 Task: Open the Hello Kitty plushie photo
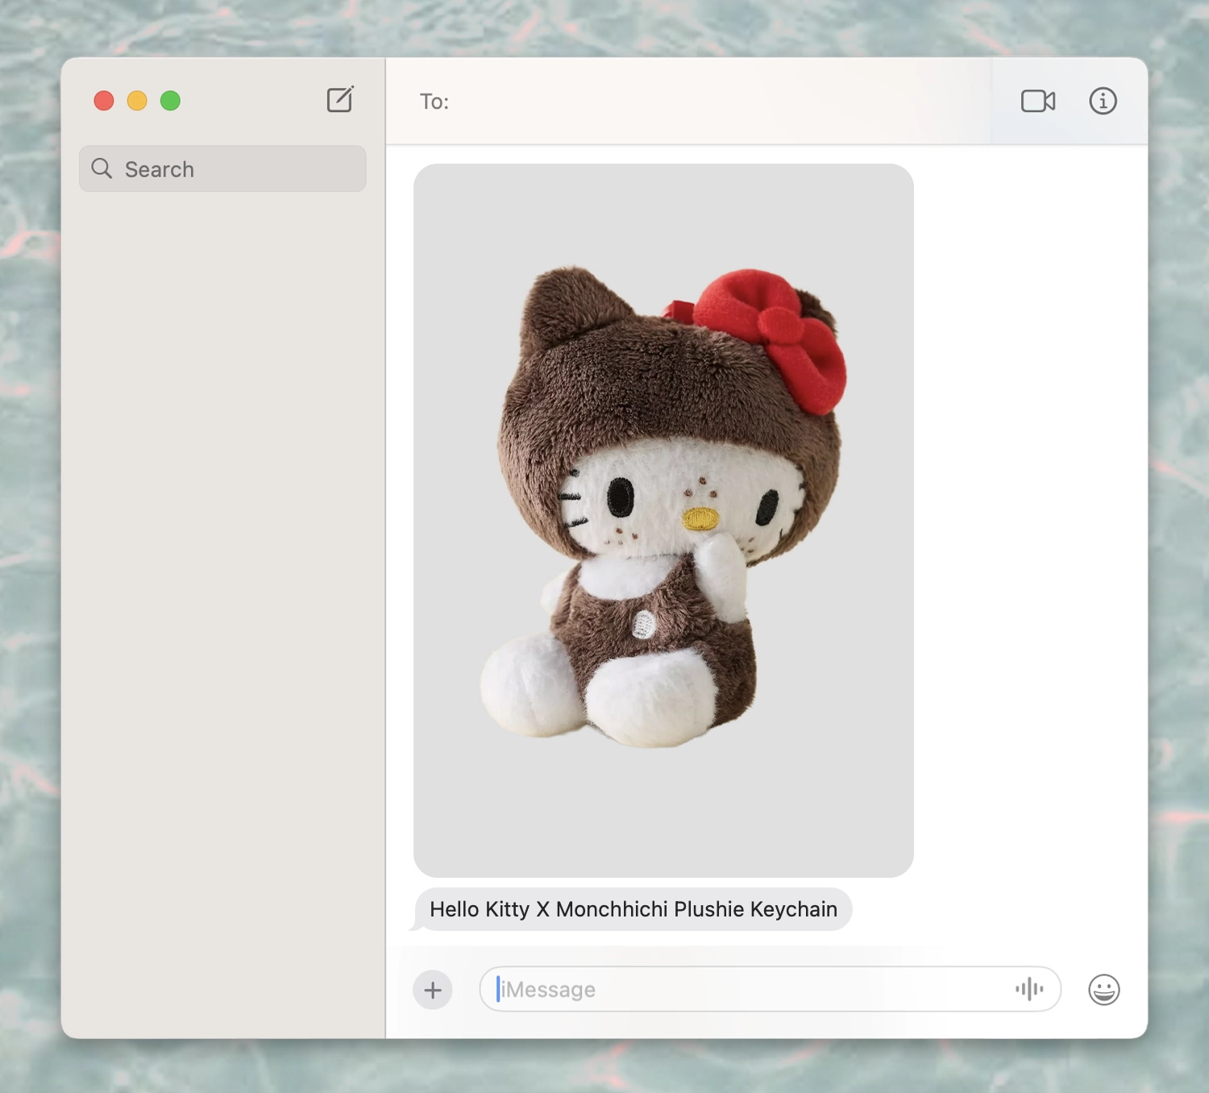(663, 521)
